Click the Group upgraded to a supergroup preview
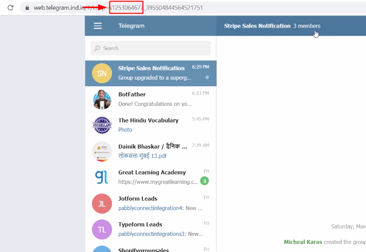366x252 pixels. (155, 78)
